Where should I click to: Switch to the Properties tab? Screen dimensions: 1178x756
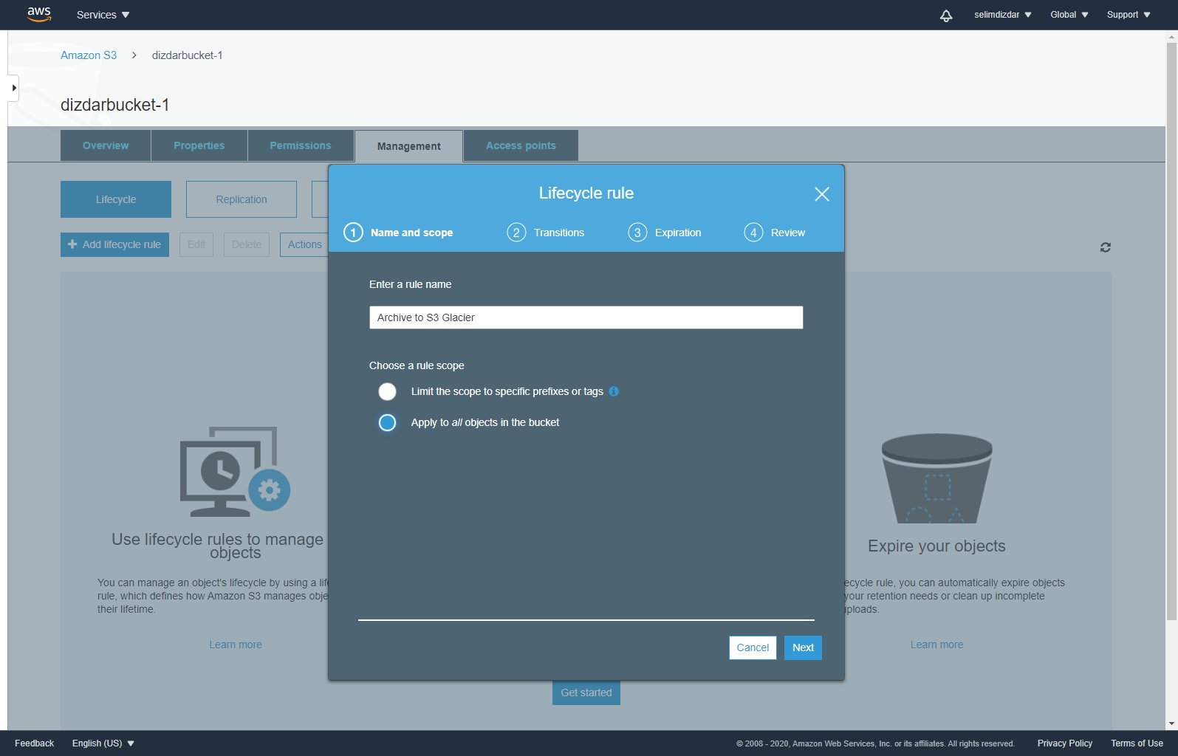[199, 145]
